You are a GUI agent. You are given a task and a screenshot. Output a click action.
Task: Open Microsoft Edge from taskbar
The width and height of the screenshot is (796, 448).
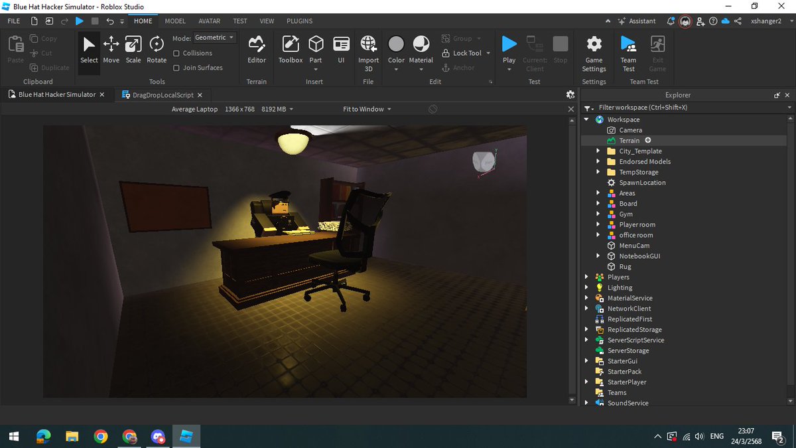coord(43,436)
